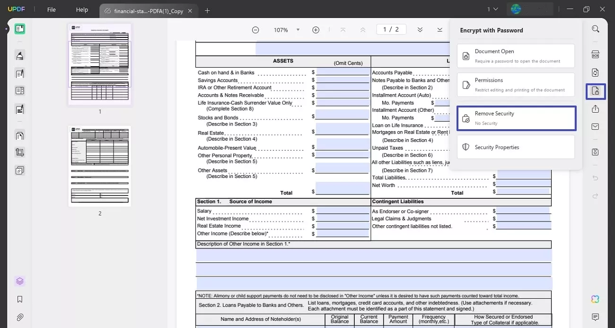Open Security Properties option
Screen dimensions: 615x328
pyautogui.click(x=516, y=147)
